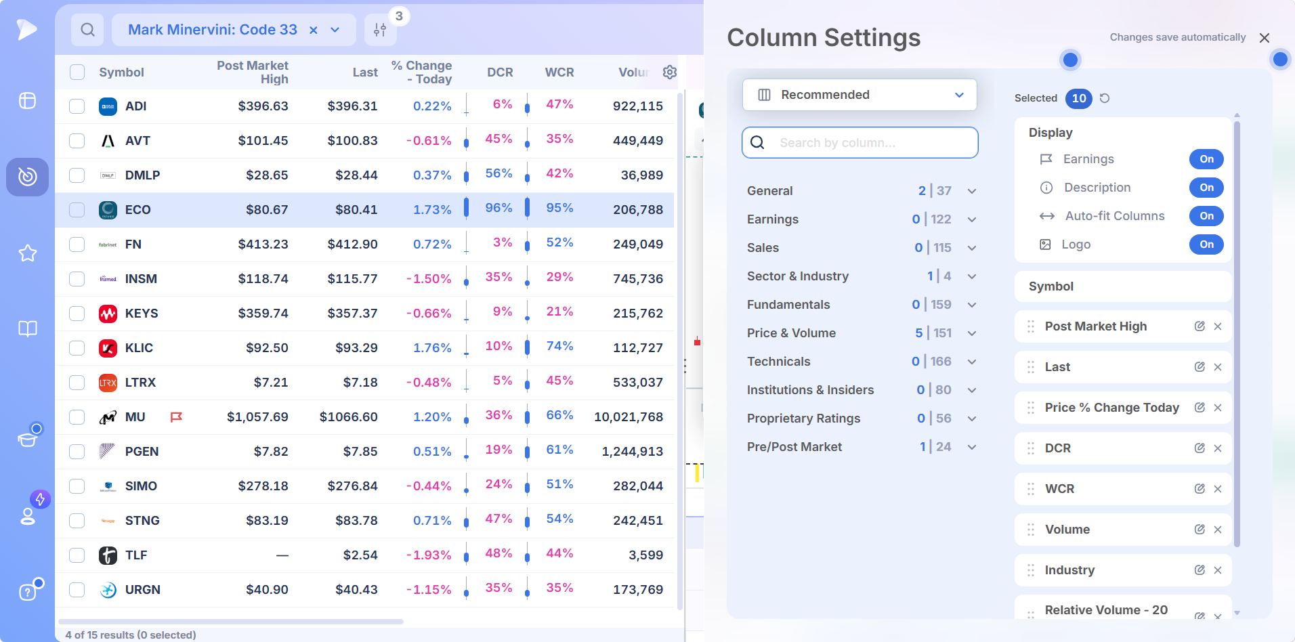Screen dimensions: 1295x642
Task: Reset selected columns with the refresh icon
Action: [1105, 98]
